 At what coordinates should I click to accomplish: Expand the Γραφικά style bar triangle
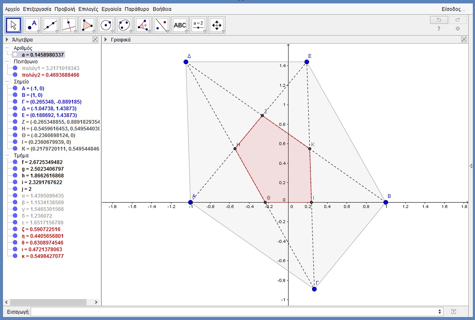click(x=106, y=40)
